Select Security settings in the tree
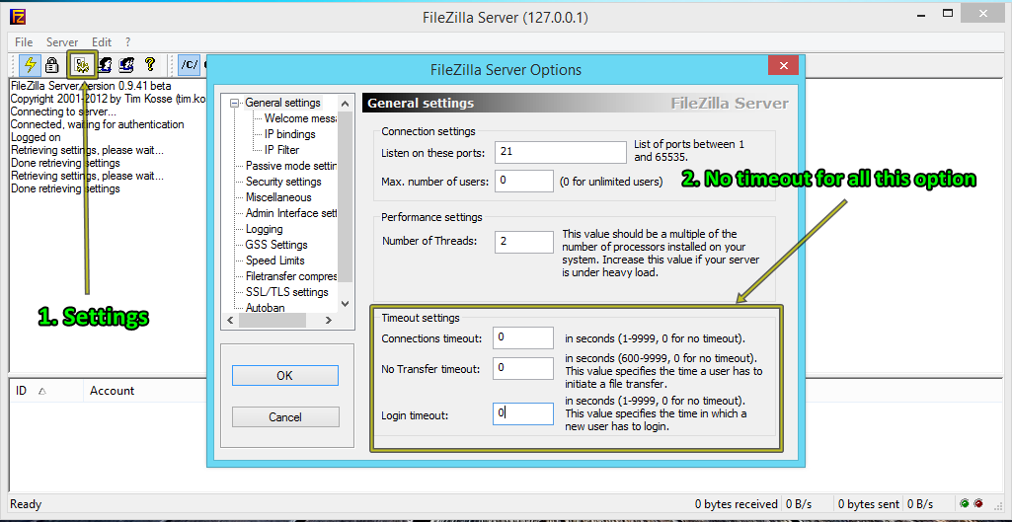 click(x=283, y=182)
